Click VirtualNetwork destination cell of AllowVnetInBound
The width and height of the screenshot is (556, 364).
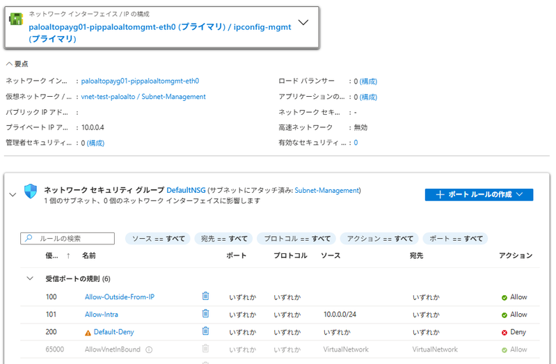click(435, 349)
